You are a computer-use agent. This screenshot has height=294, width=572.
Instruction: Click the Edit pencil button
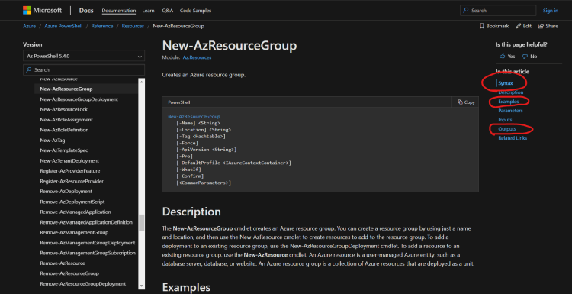coord(523,26)
